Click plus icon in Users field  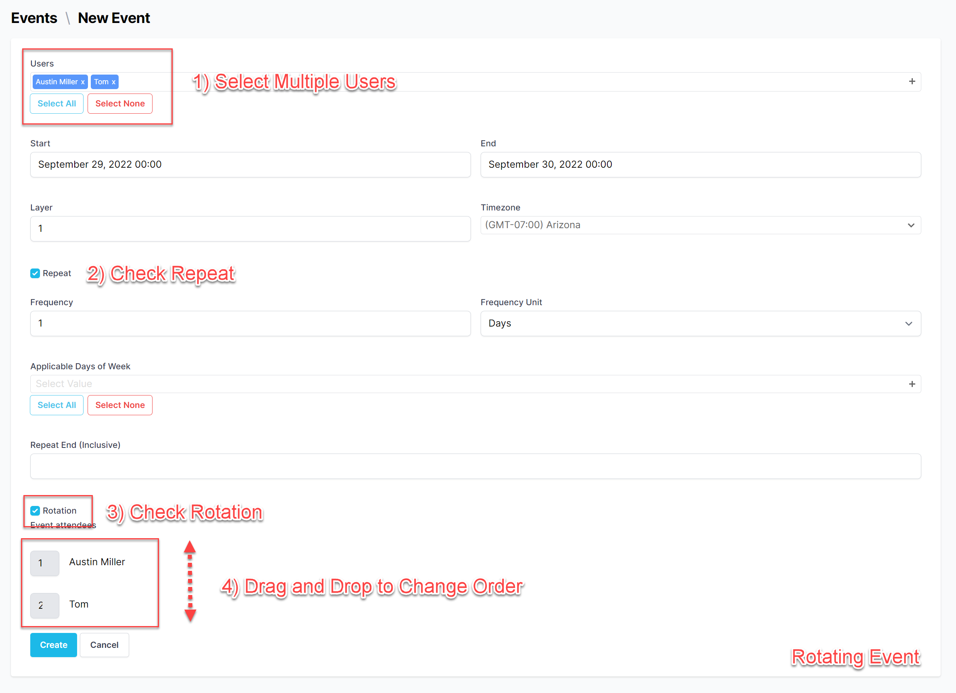pos(912,82)
